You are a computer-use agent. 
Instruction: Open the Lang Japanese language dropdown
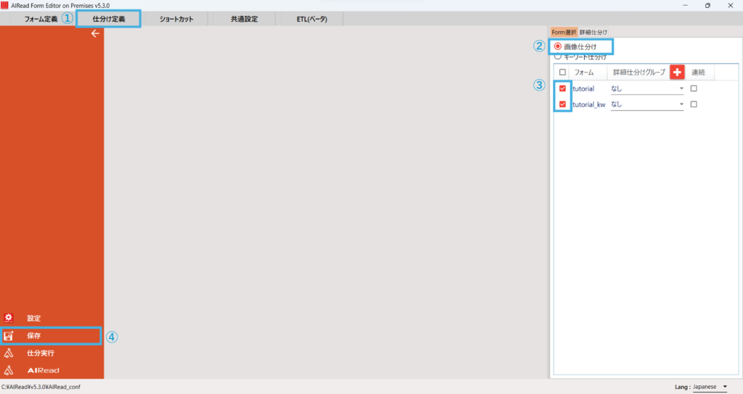710,387
